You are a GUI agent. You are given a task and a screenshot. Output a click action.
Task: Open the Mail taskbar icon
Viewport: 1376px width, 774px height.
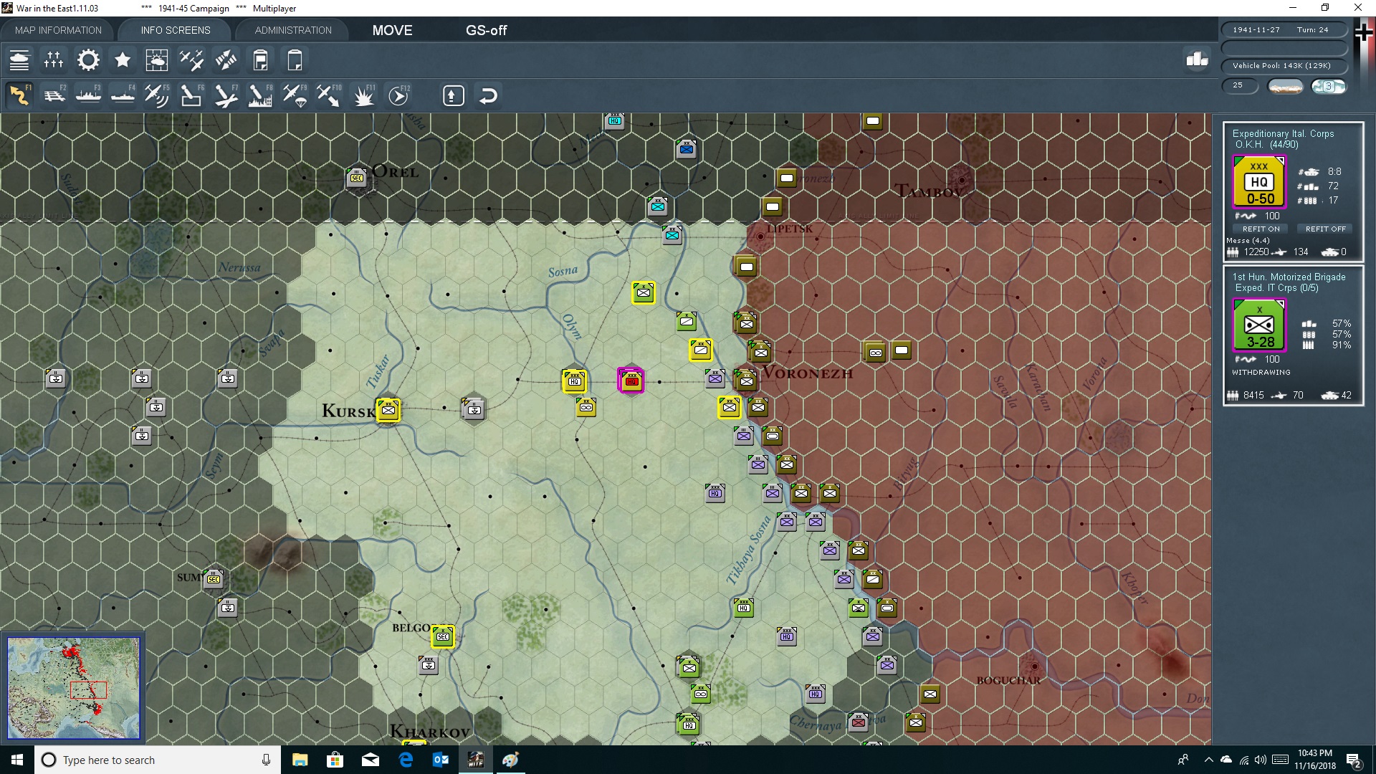click(371, 760)
